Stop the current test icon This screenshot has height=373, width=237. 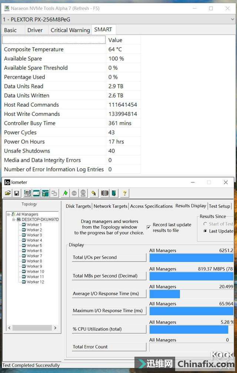point(74,193)
